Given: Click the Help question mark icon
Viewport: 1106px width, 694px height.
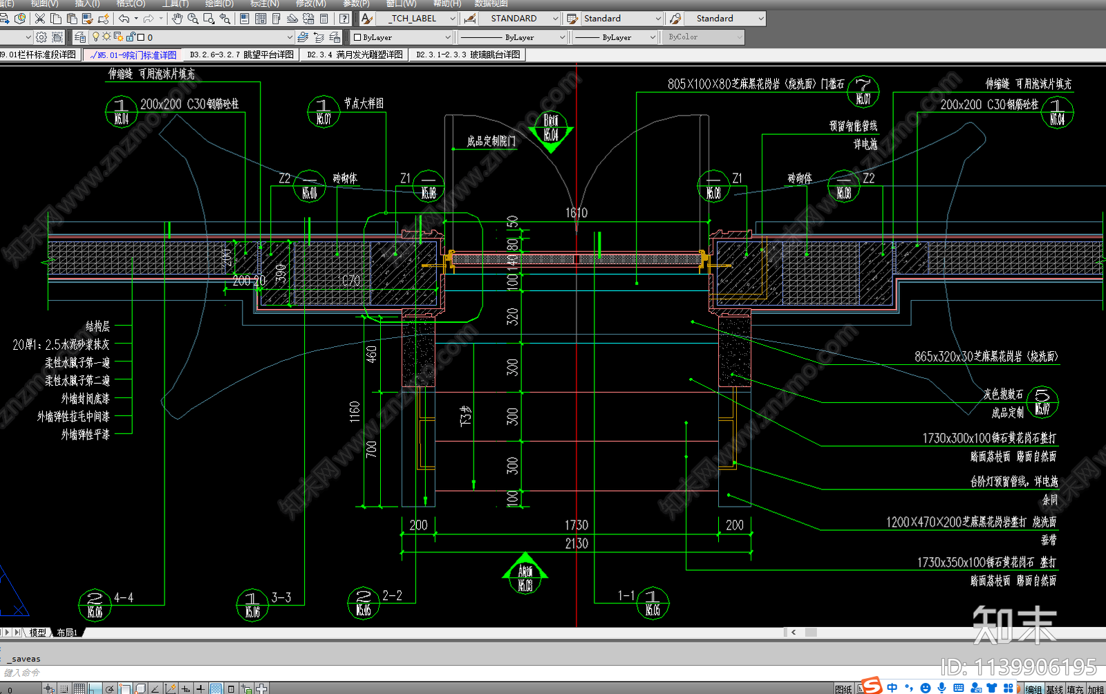Looking at the screenshot, I should (x=344, y=19).
